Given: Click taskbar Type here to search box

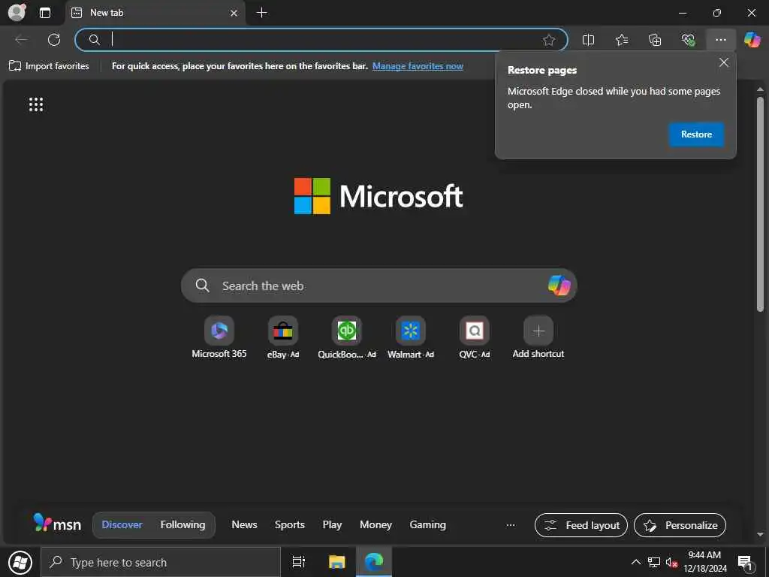Looking at the screenshot, I should coord(161,562).
